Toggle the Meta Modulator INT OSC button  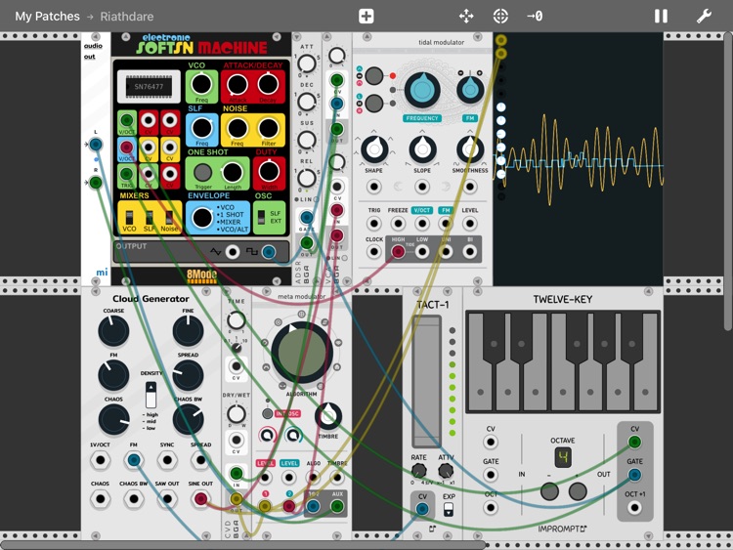coord(268,413)
